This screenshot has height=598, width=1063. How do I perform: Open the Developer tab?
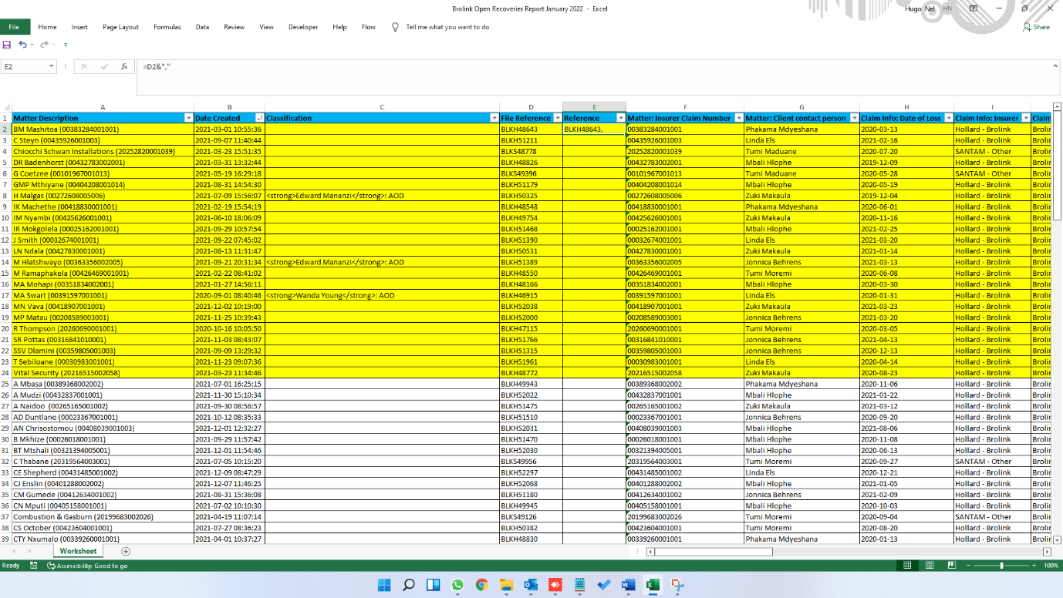click(303, 27)
